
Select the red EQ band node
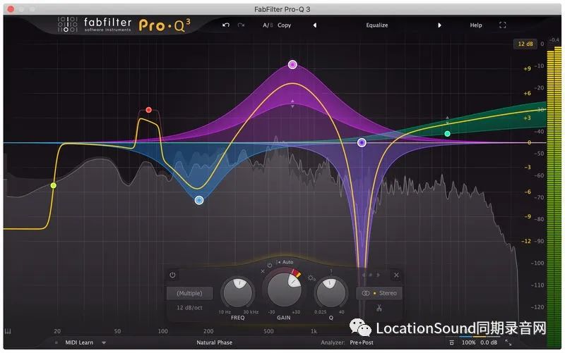[148, 110]
